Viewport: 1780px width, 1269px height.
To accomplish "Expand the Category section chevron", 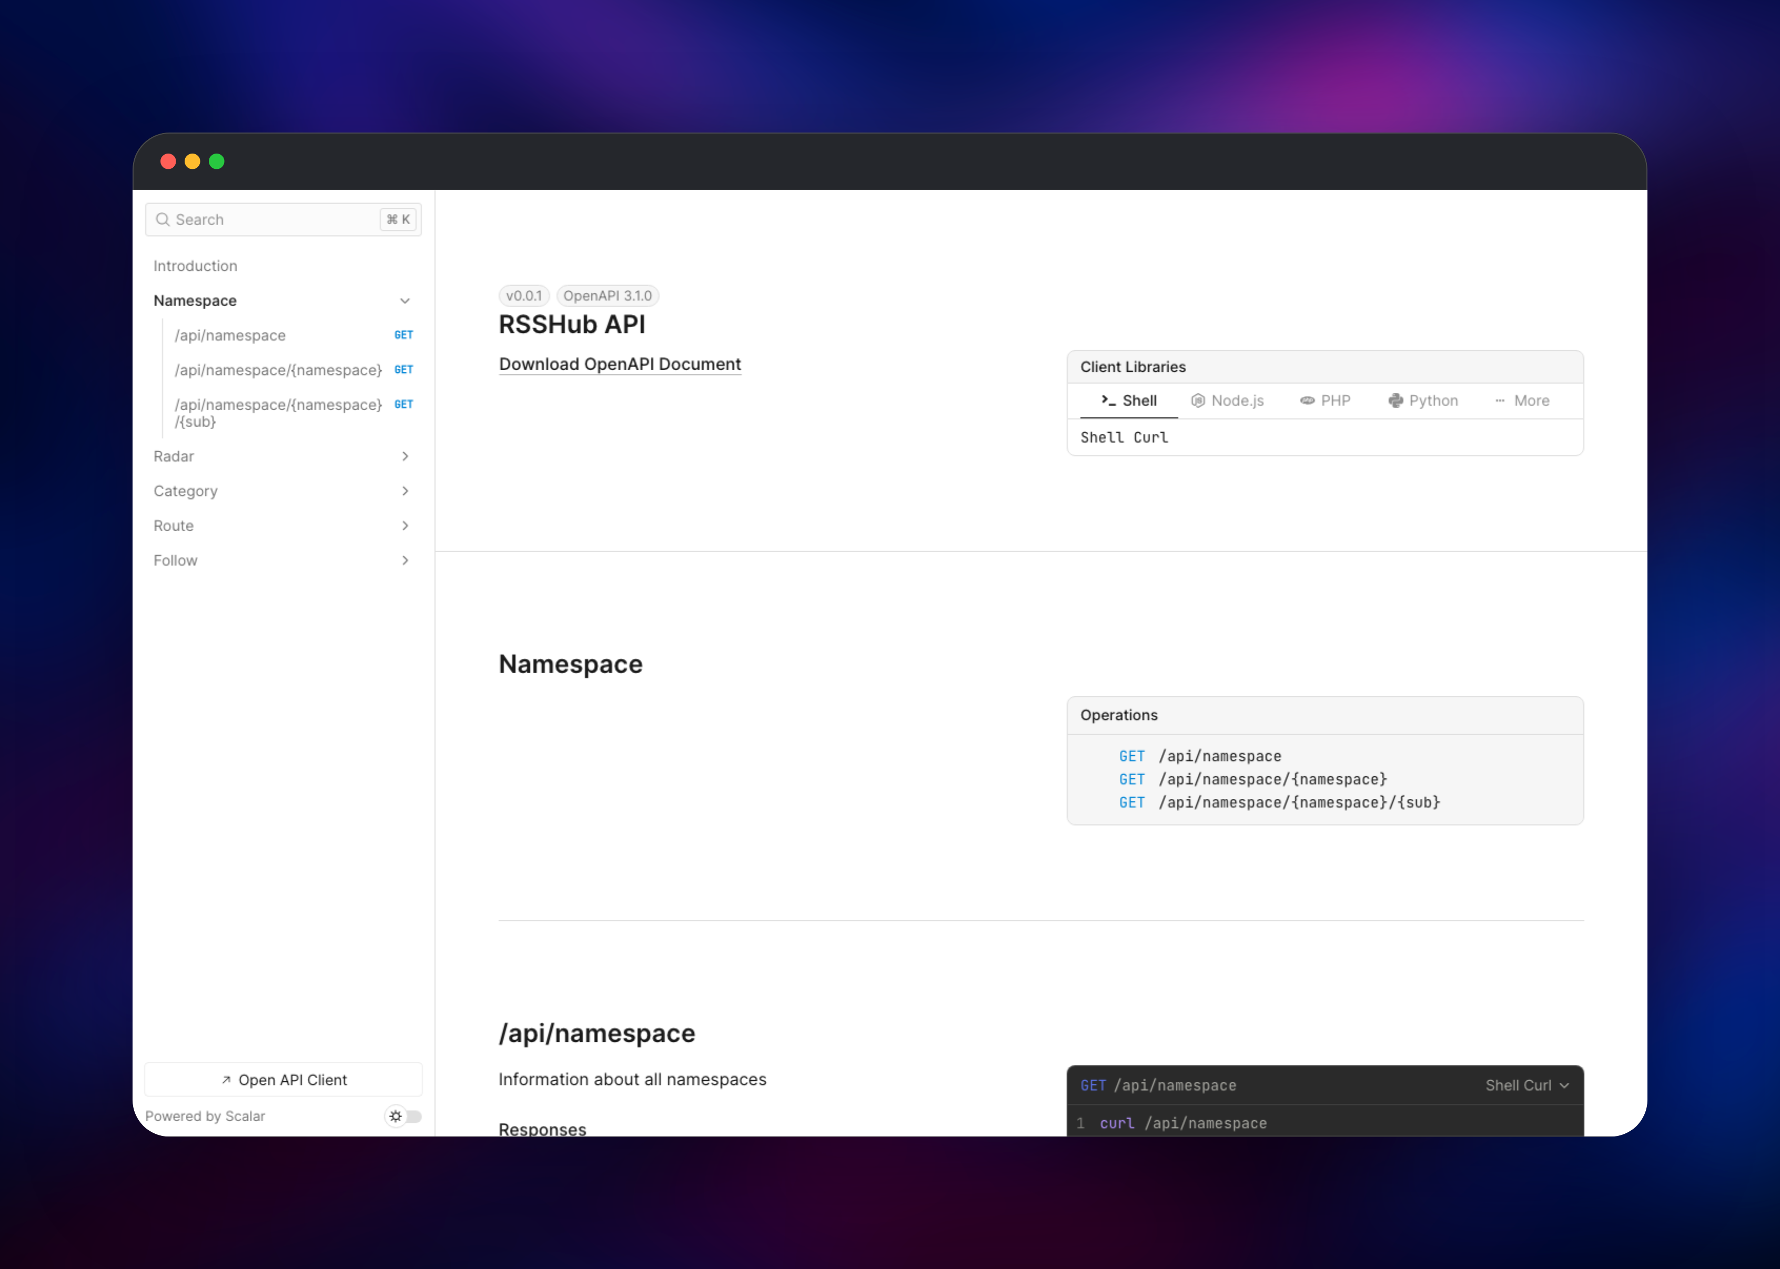I will pyautogui.click(x=404, y=491).
